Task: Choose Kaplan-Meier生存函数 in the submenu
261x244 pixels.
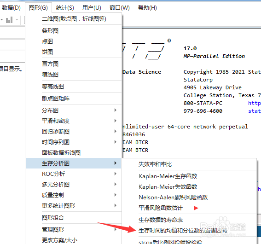Action: click(x=190, y=176)
